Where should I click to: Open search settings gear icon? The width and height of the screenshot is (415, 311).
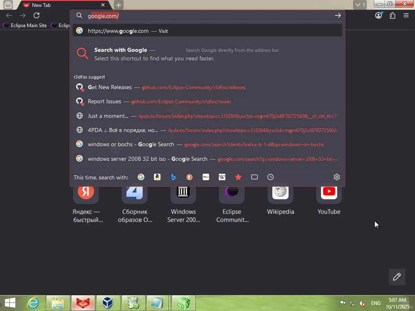click(x=337, y=177)
